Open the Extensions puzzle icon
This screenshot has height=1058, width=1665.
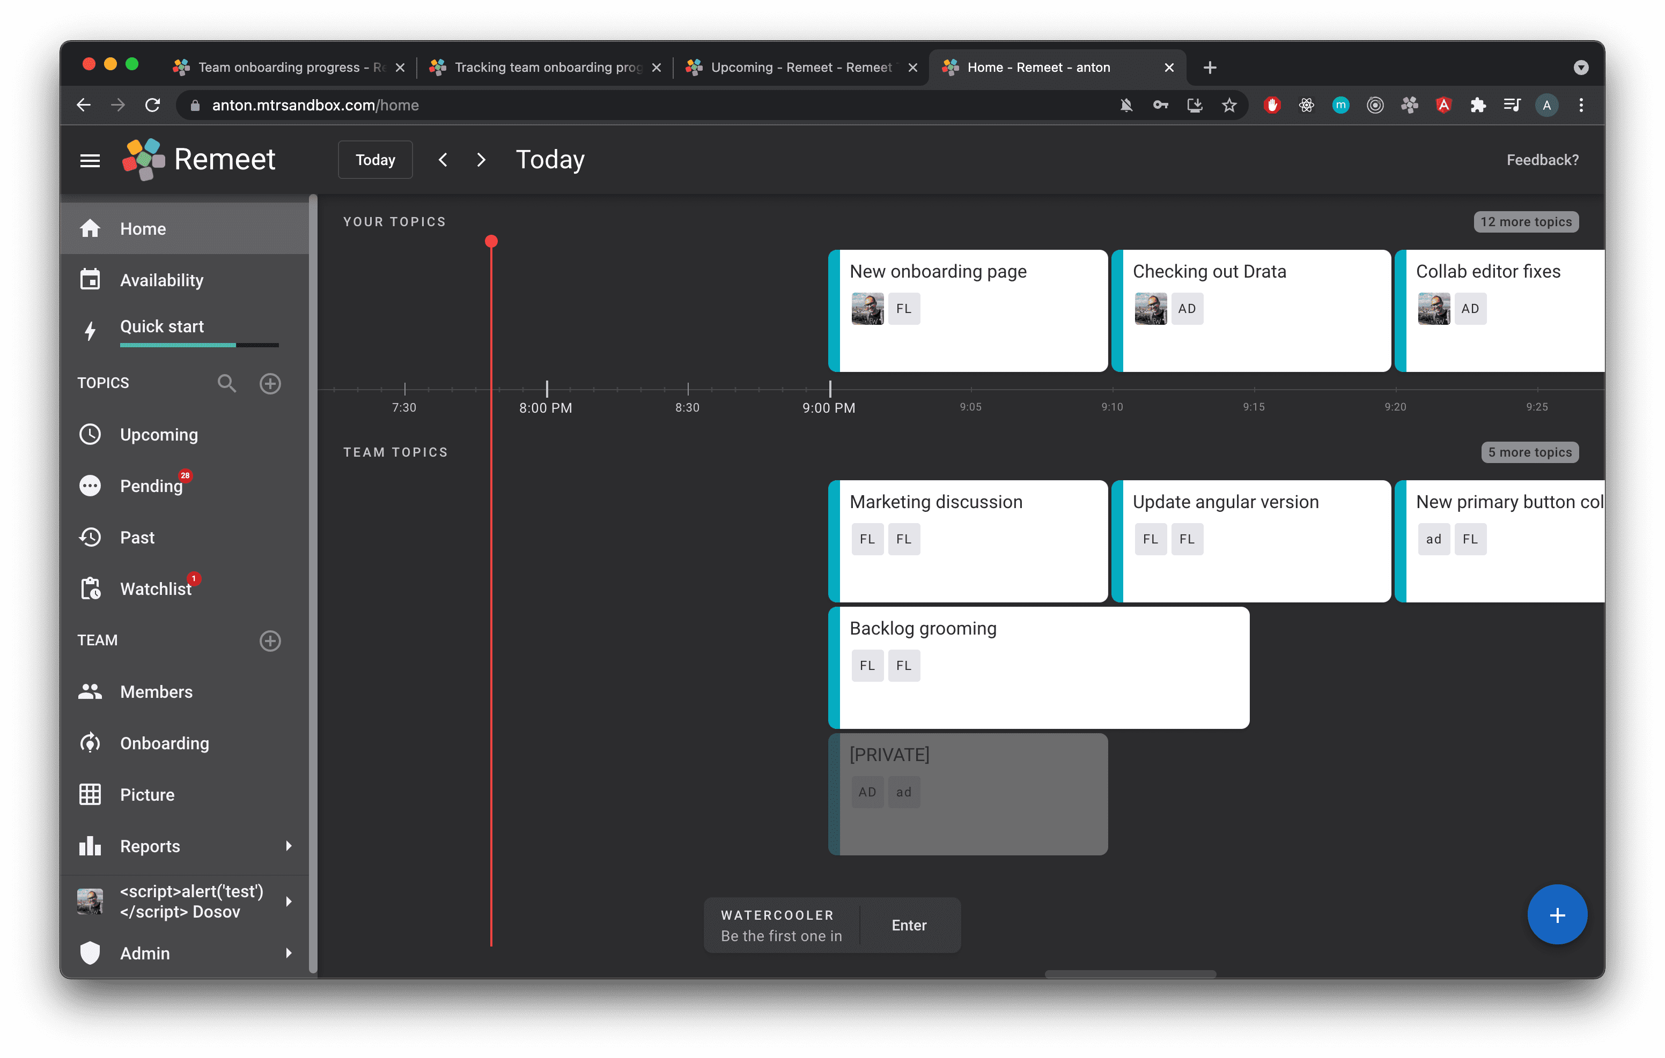pyautogui.click(x=1478, y=105)
